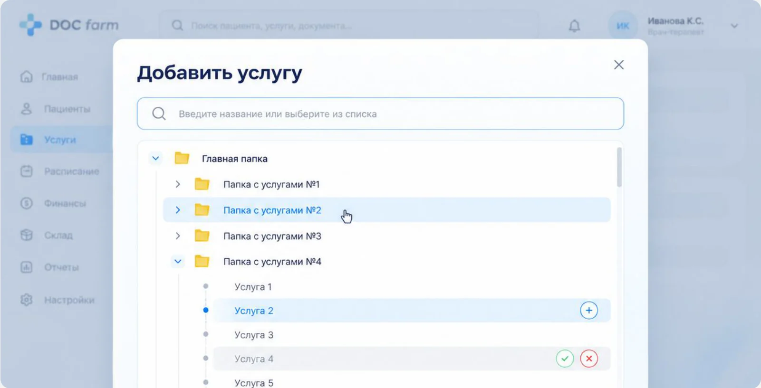Click the Иванова К.С. user name

point(675,21)
